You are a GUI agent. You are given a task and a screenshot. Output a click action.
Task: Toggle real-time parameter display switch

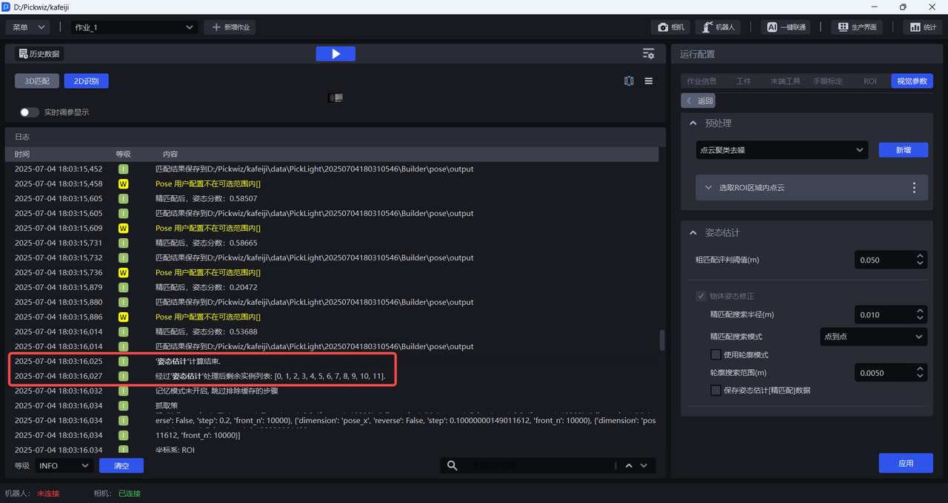tap(30, 112)
